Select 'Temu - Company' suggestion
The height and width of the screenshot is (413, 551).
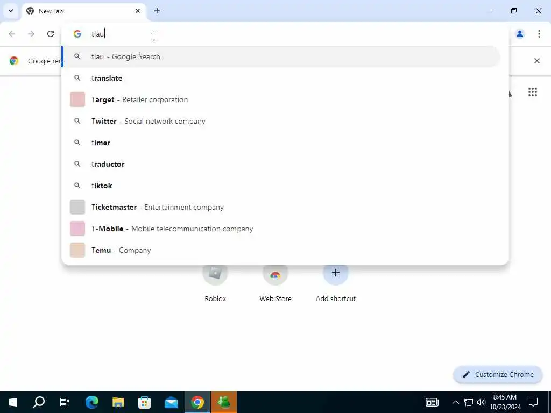pos(281,250)
